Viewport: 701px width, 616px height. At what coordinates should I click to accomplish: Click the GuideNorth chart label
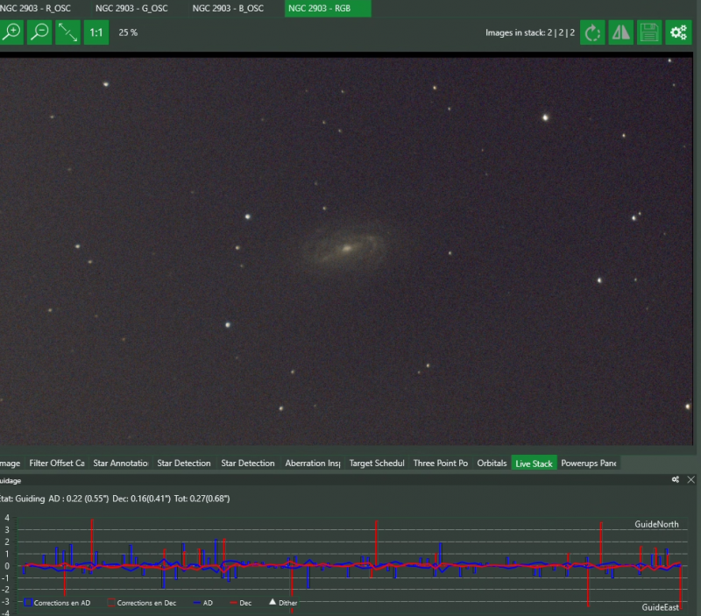[x=656, y=524]
